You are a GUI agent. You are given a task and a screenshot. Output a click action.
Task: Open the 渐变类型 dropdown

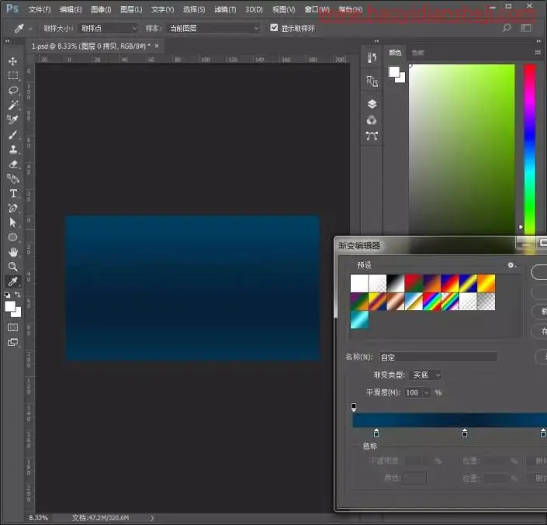coord(426,375)
